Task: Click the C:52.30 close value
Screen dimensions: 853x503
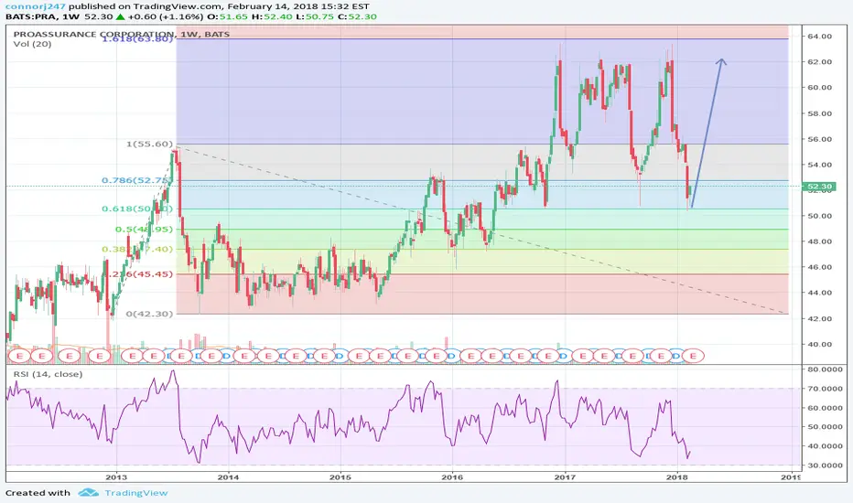Action: tap(357, 16)
